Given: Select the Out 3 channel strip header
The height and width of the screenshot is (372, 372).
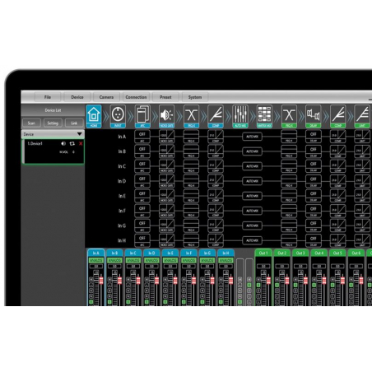Looking at the screenshot, I should coord(300,253).
